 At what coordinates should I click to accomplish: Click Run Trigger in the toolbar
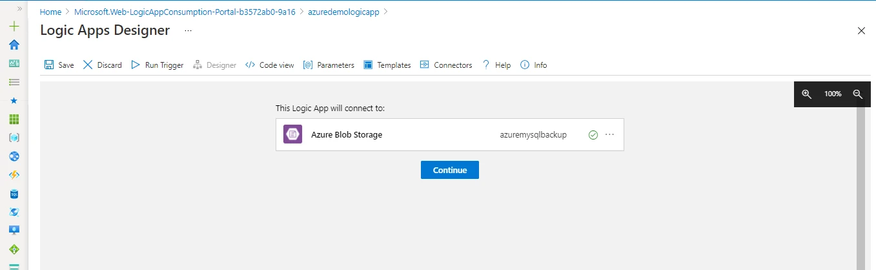point(157,65)
